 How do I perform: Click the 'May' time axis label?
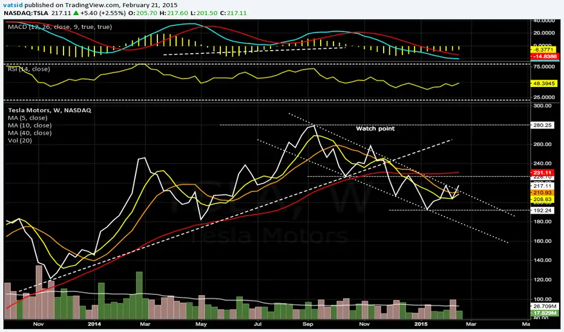[201, 324]
